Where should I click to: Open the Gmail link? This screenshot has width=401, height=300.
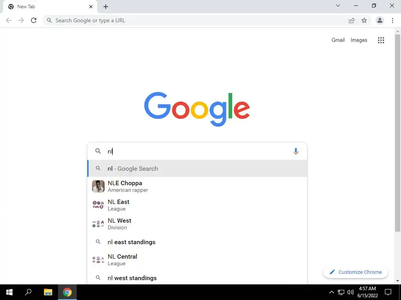pyautogui.click(x=338, y=40)
